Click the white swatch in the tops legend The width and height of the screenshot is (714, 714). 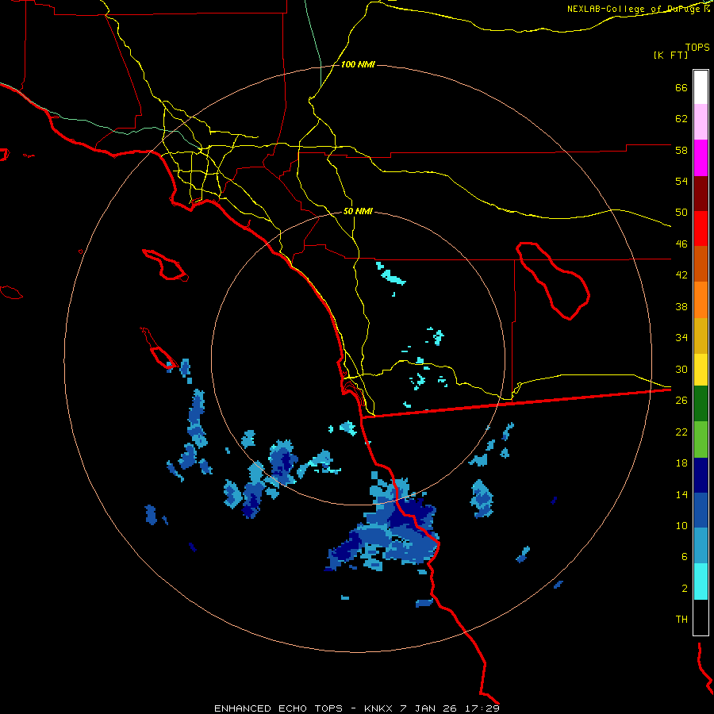pyautogui.click(x=701, y=87)
